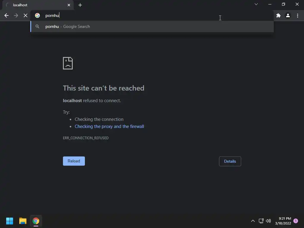Open the Chrome three-dot menu
304x228 pixels.
click(297, 15)
